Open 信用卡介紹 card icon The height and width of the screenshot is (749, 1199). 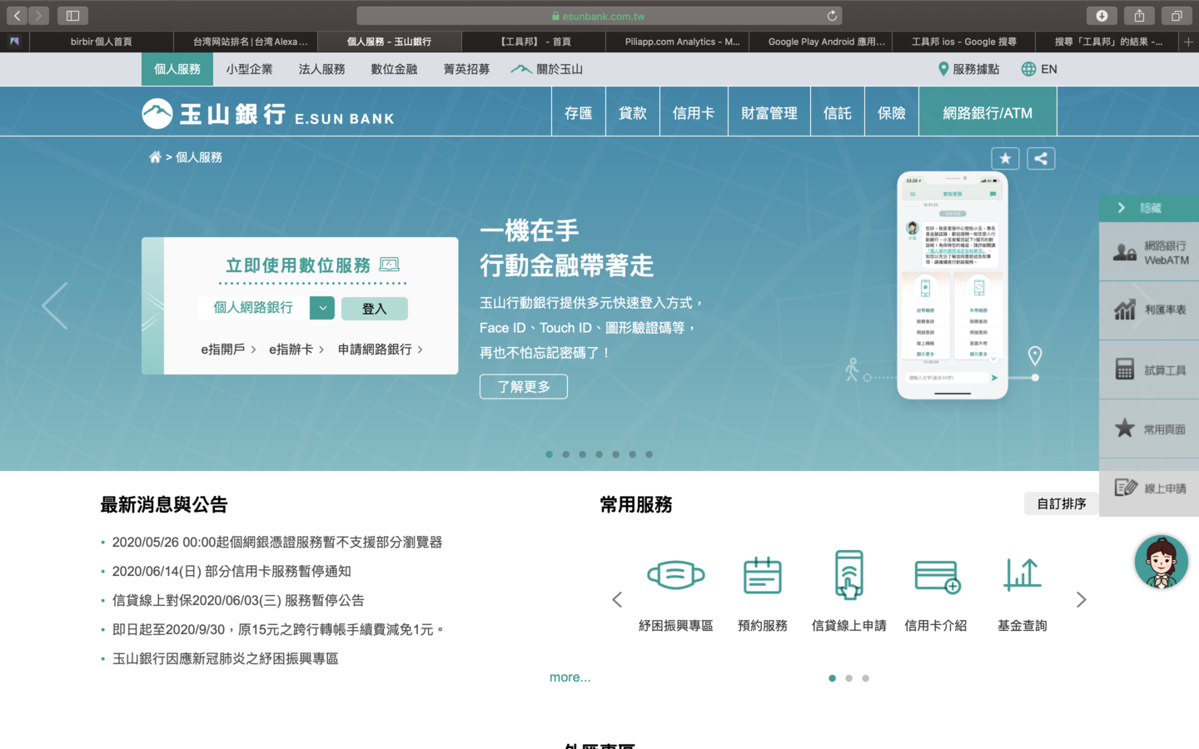point(938,577)
